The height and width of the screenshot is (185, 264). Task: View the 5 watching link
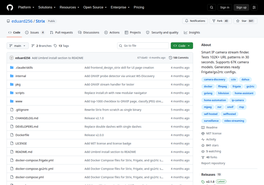[211, 151]
